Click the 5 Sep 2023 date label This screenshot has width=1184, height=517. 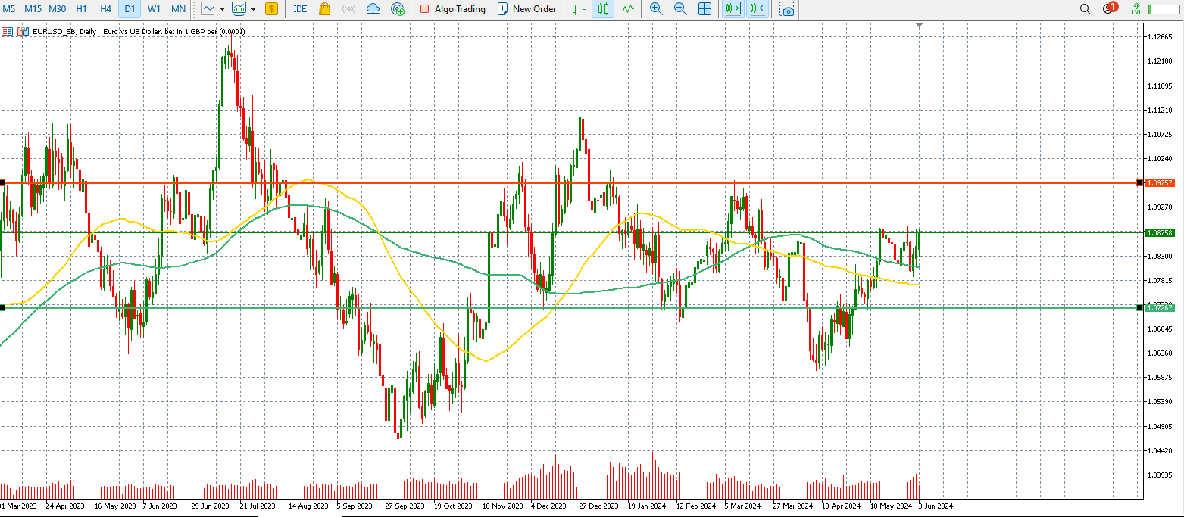click(x=355, y=506)
